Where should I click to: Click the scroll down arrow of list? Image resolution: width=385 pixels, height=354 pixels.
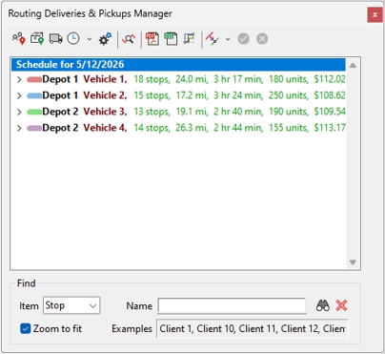353,262
